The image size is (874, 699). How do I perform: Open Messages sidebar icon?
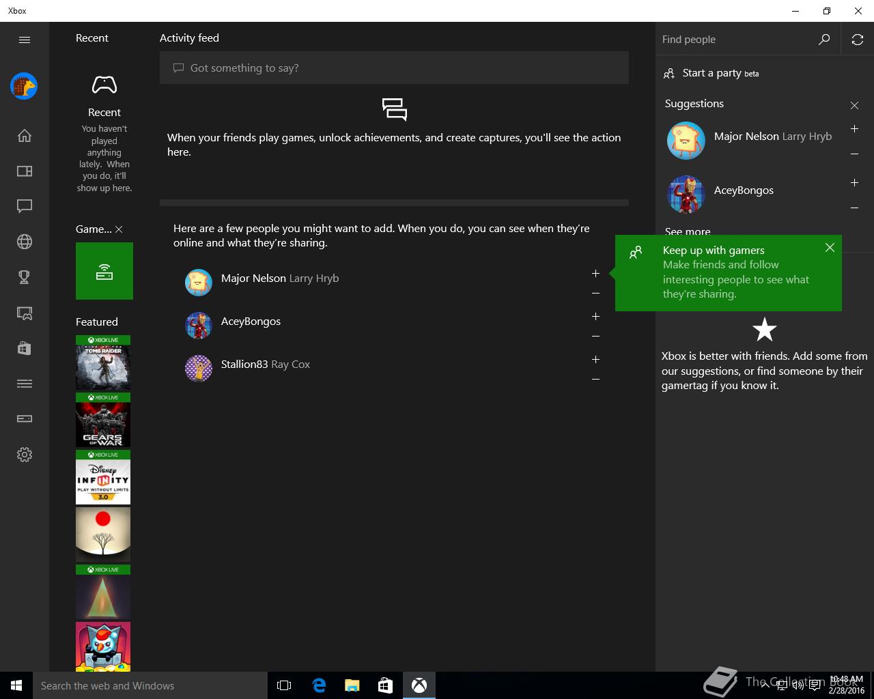click(25, 206)
